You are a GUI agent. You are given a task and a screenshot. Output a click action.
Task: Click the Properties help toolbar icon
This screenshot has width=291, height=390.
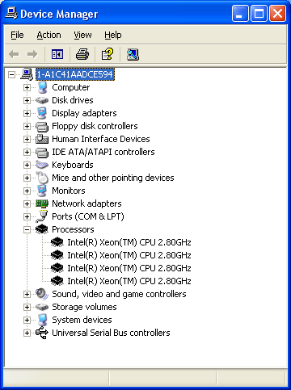point(108,54)
